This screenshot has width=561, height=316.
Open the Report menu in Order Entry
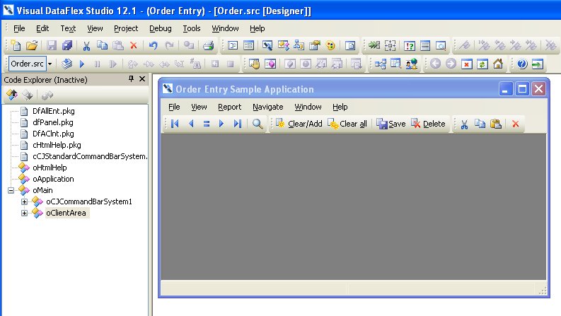[x=230, y=107]
